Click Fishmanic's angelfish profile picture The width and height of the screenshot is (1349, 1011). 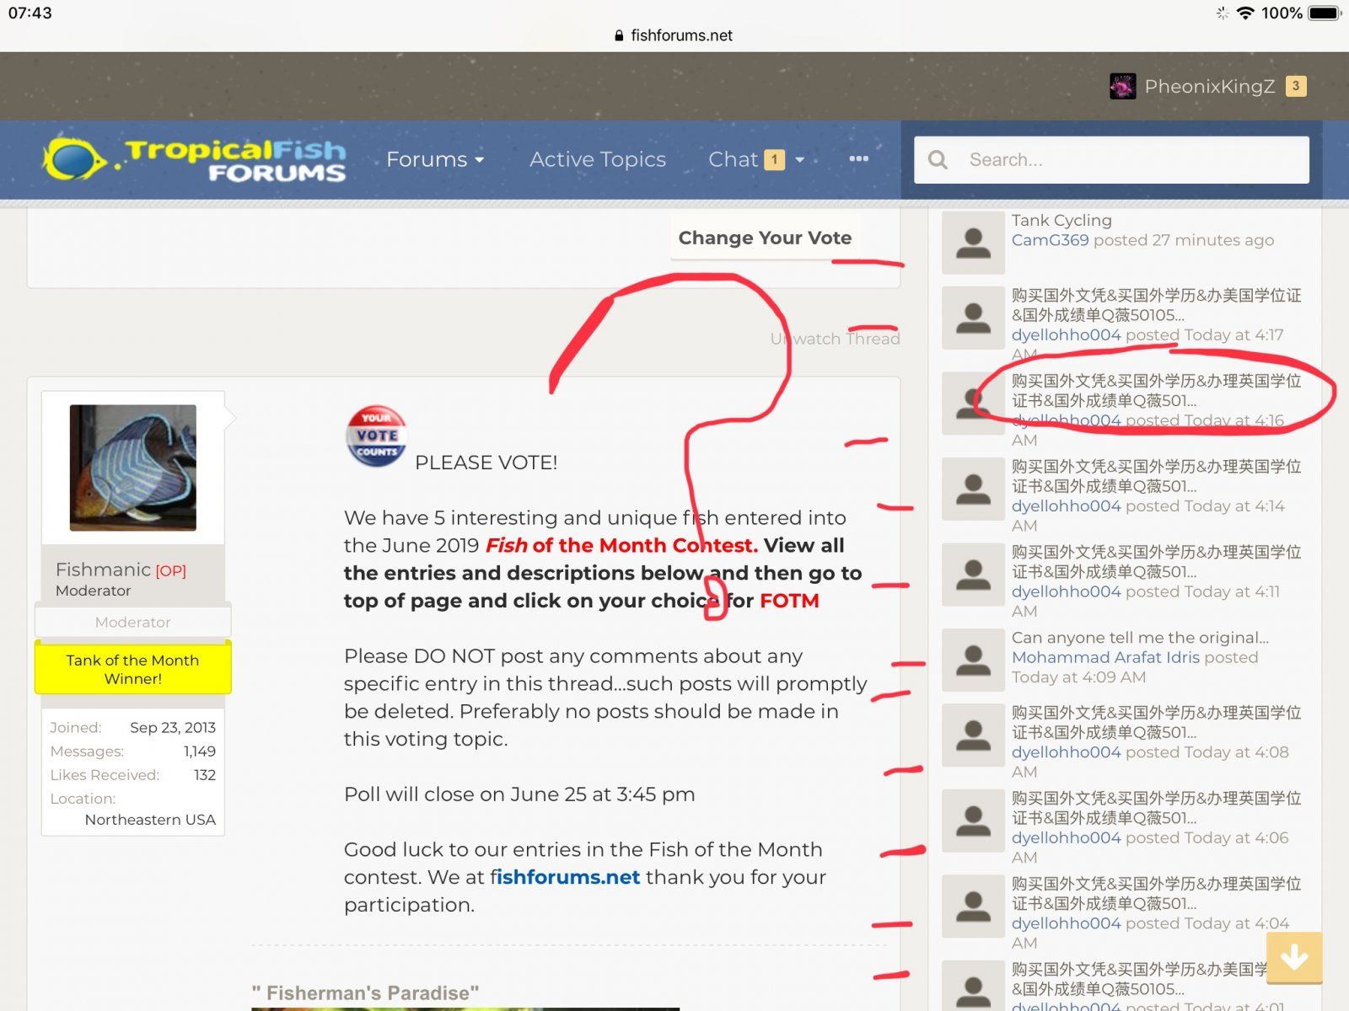[x=133, y=468]
